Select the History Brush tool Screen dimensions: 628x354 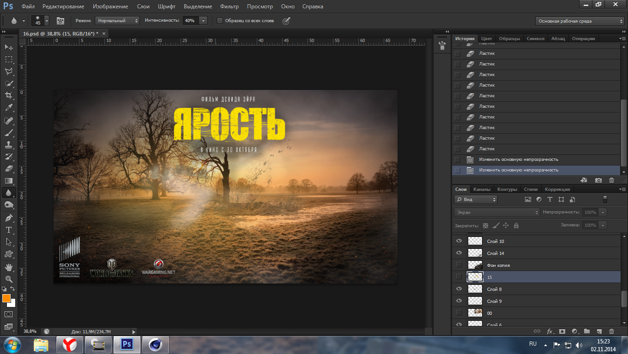[x=9, y=157]
